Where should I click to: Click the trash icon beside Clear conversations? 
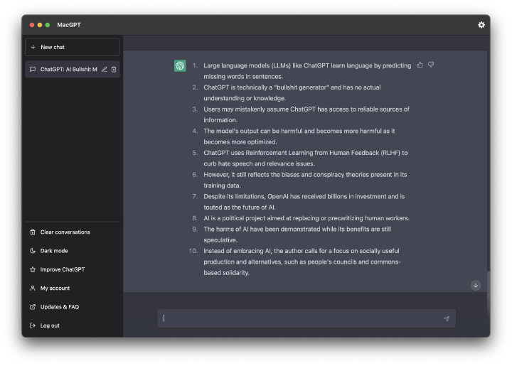pos(33,232)
